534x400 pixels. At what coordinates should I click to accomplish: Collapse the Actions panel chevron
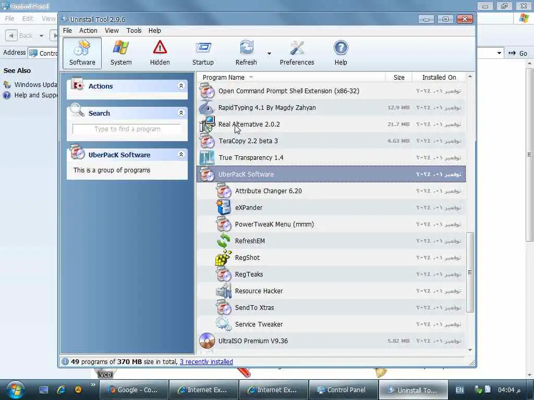[x=181, y=86]
